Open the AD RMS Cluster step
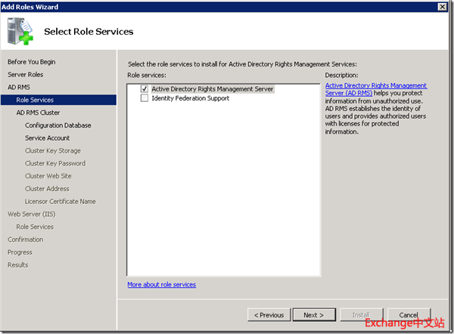This screenshot has height=334, width=454. pyautogui.click(x=38, y=113)
